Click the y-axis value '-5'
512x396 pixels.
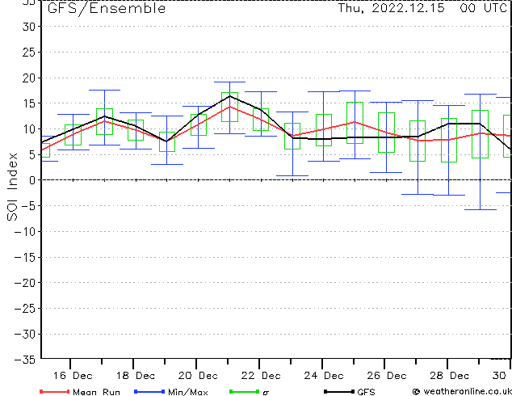(29, 206)
